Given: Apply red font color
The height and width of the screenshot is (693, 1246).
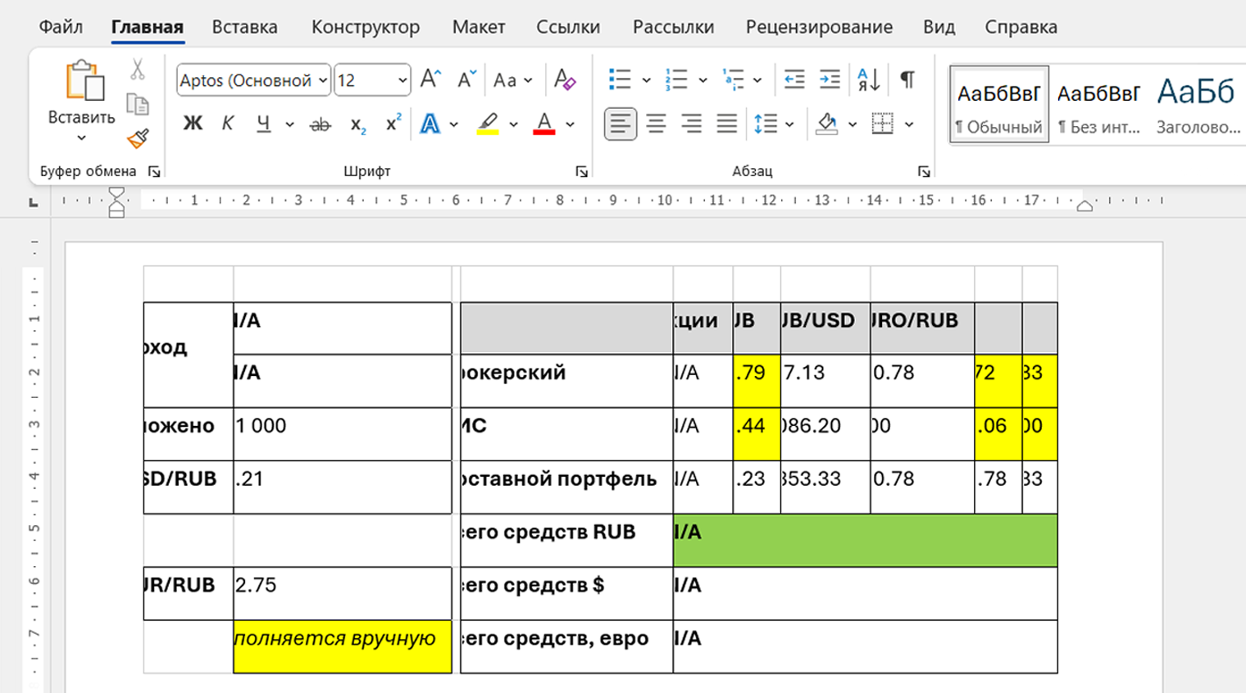Looking at the screenshot, I should [544, 124].
